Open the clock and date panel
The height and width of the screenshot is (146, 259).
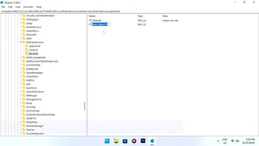(x=248, y=141)
